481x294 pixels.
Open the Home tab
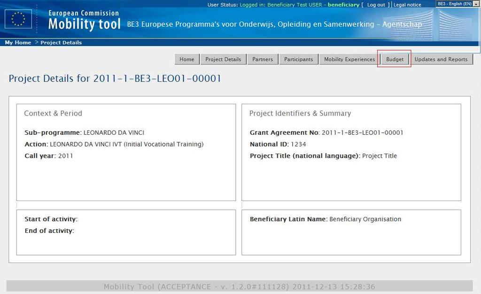(187, 60)
